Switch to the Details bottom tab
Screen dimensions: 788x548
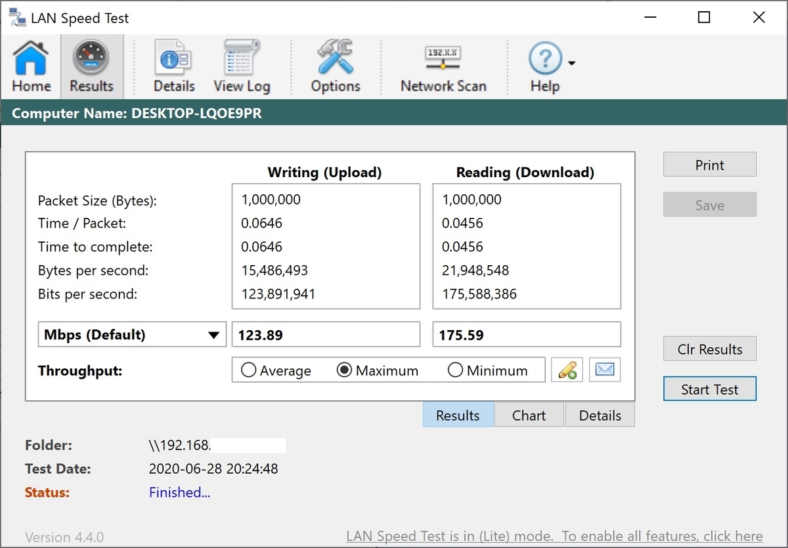tap(600, 415)
